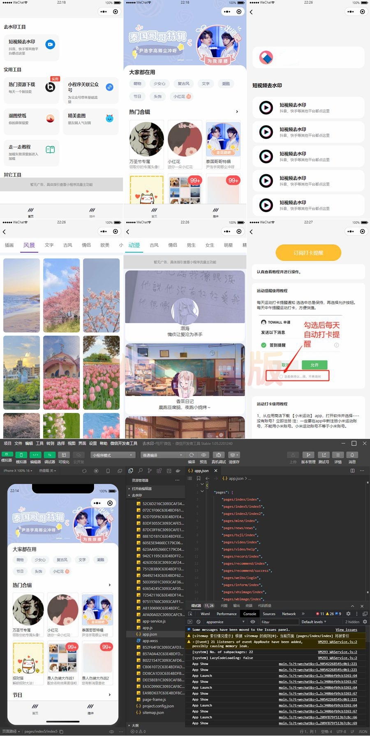The width and height of the screenshot is (370, 736).
Task: Click the 版本管理 version control icon
Action: (x=308, y=455)
